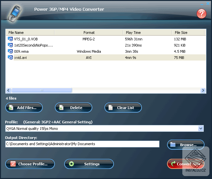
Task: Expand the profile quality dropdown arrow
Action: 201,129
